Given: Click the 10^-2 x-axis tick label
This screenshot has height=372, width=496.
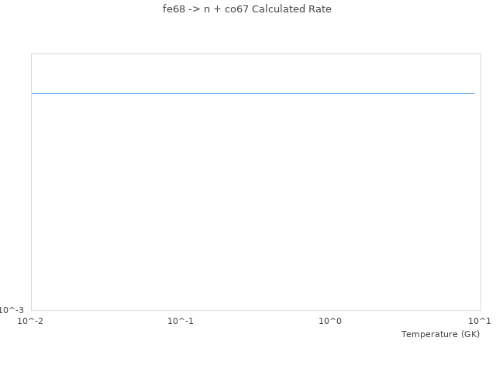Looking at the screenshot, I should point(31,321).
